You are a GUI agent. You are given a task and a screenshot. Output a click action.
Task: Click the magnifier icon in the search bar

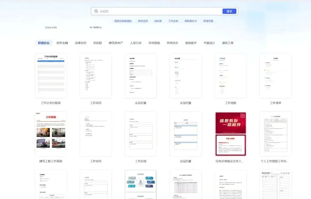pyautogui.click(x=96, y=11)
